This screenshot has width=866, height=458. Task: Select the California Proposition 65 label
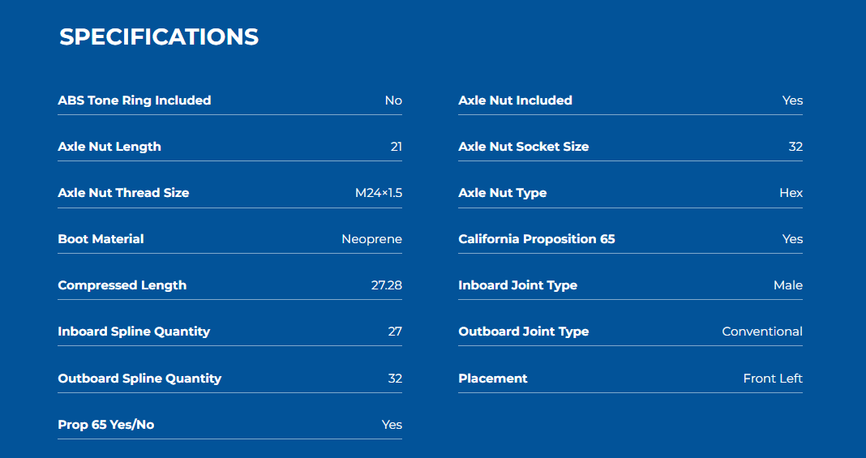[536, 239]
